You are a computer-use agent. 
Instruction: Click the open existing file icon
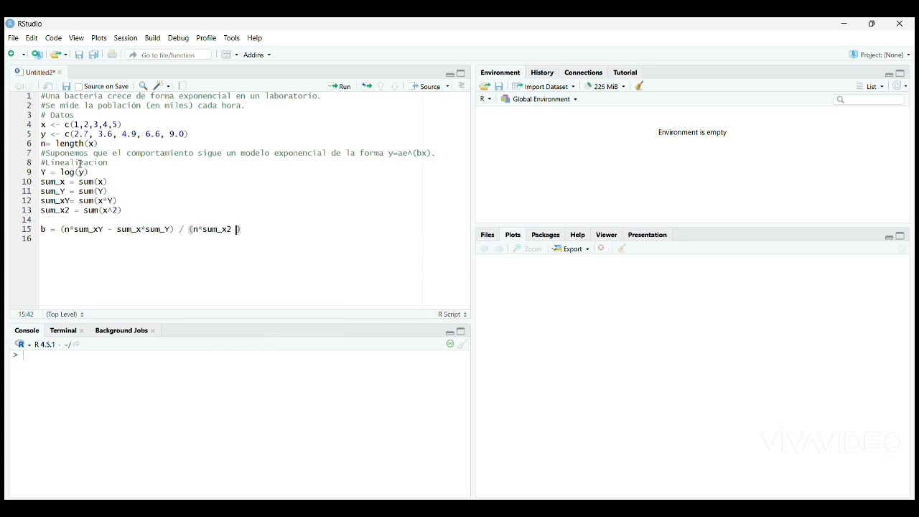55,55
